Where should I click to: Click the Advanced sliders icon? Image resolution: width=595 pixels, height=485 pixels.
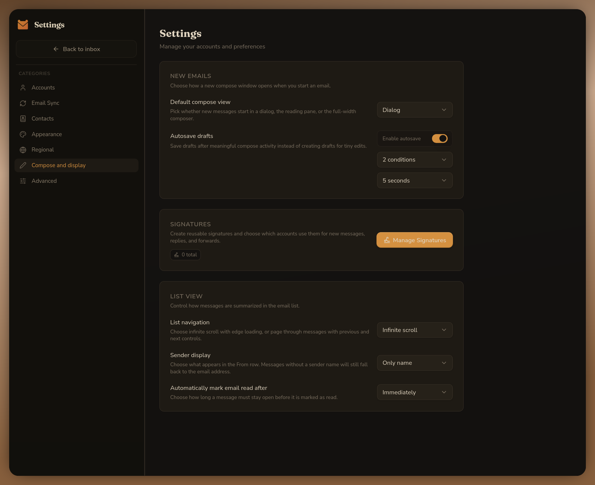click(23, 181)
